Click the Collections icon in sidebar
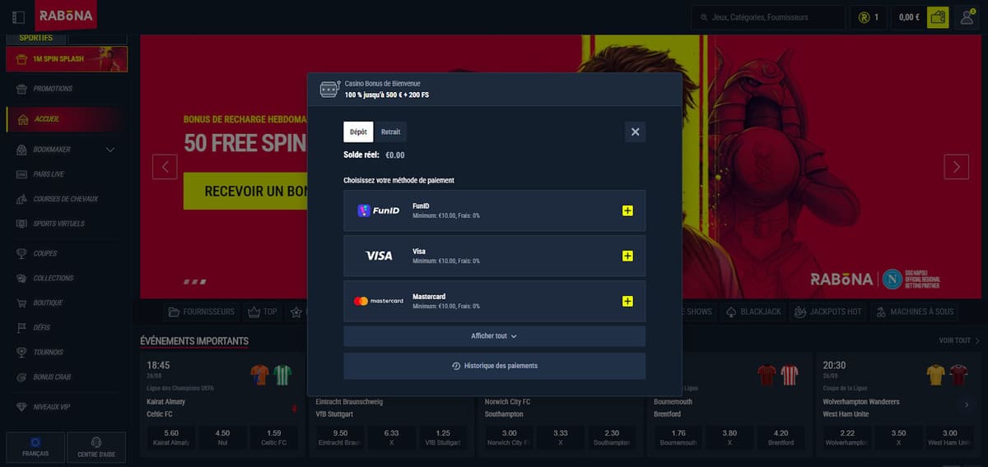The image size is (988, 467). (x=21, y=278)
